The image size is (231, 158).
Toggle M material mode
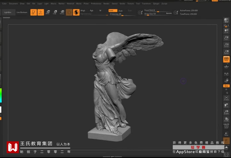pos(100,11)
